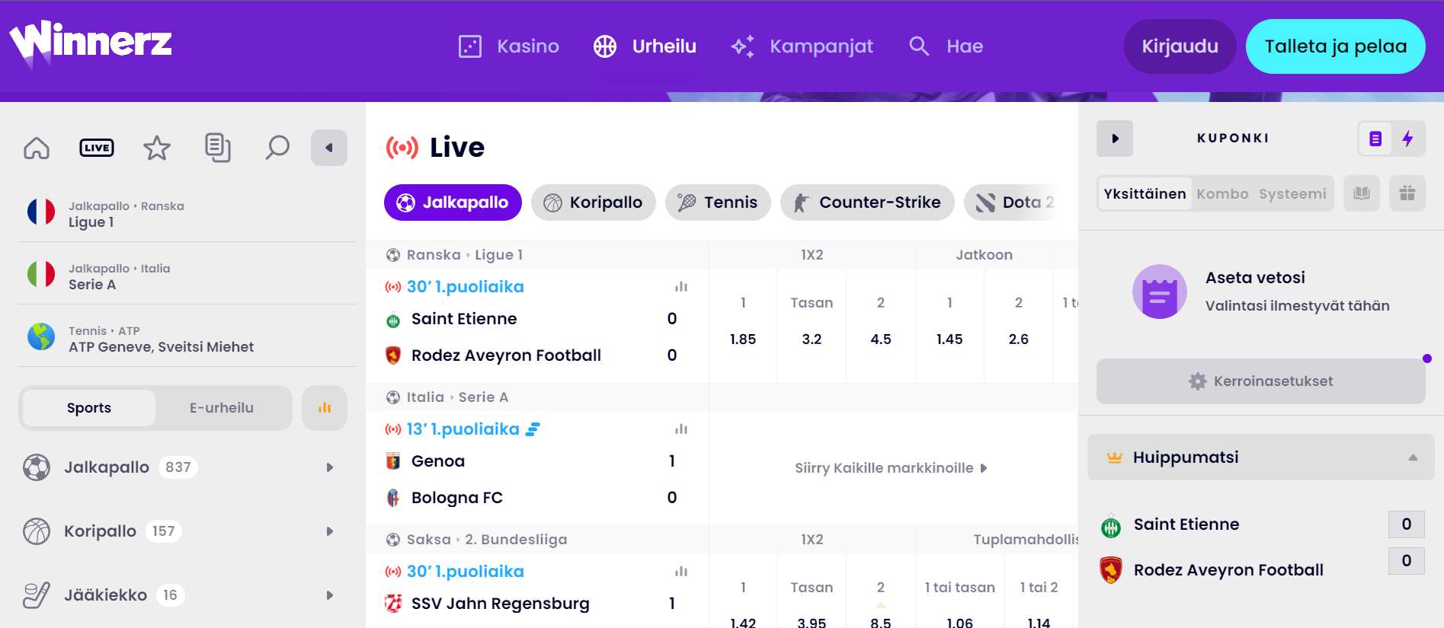Click the Jääkiekko hockey sidebar icon

point(37,595)
